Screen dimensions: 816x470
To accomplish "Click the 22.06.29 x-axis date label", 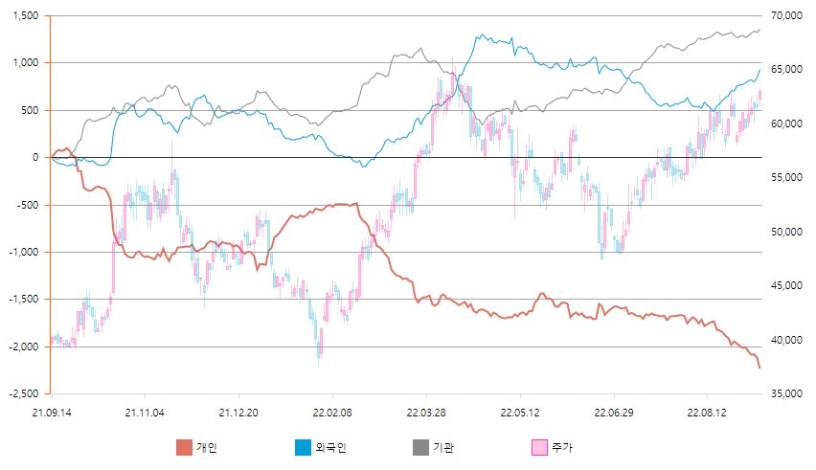I will pyautogui.click(x=613, y=413).
